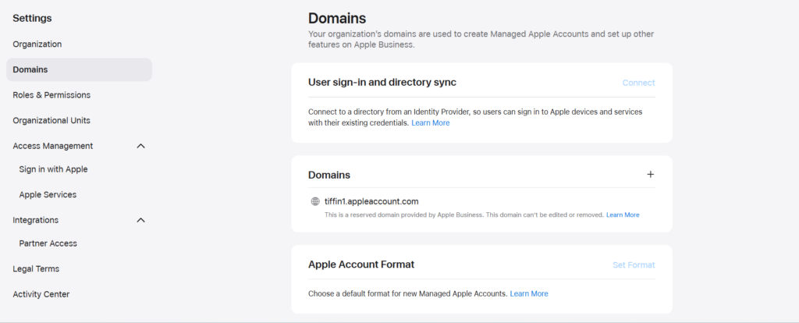Click Set Format for Apple Account Format

coord(634,265)
